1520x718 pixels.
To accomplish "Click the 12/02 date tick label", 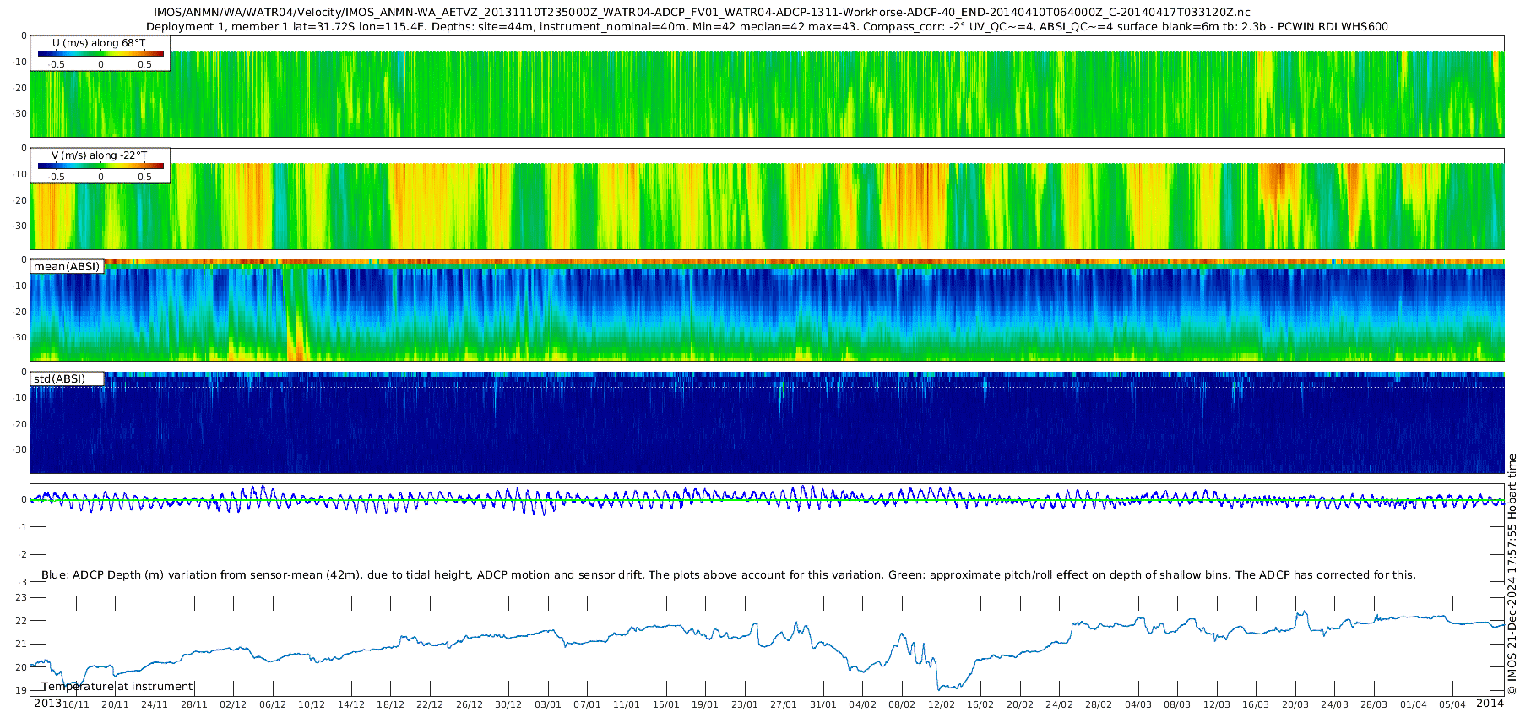I will [942, 705].
